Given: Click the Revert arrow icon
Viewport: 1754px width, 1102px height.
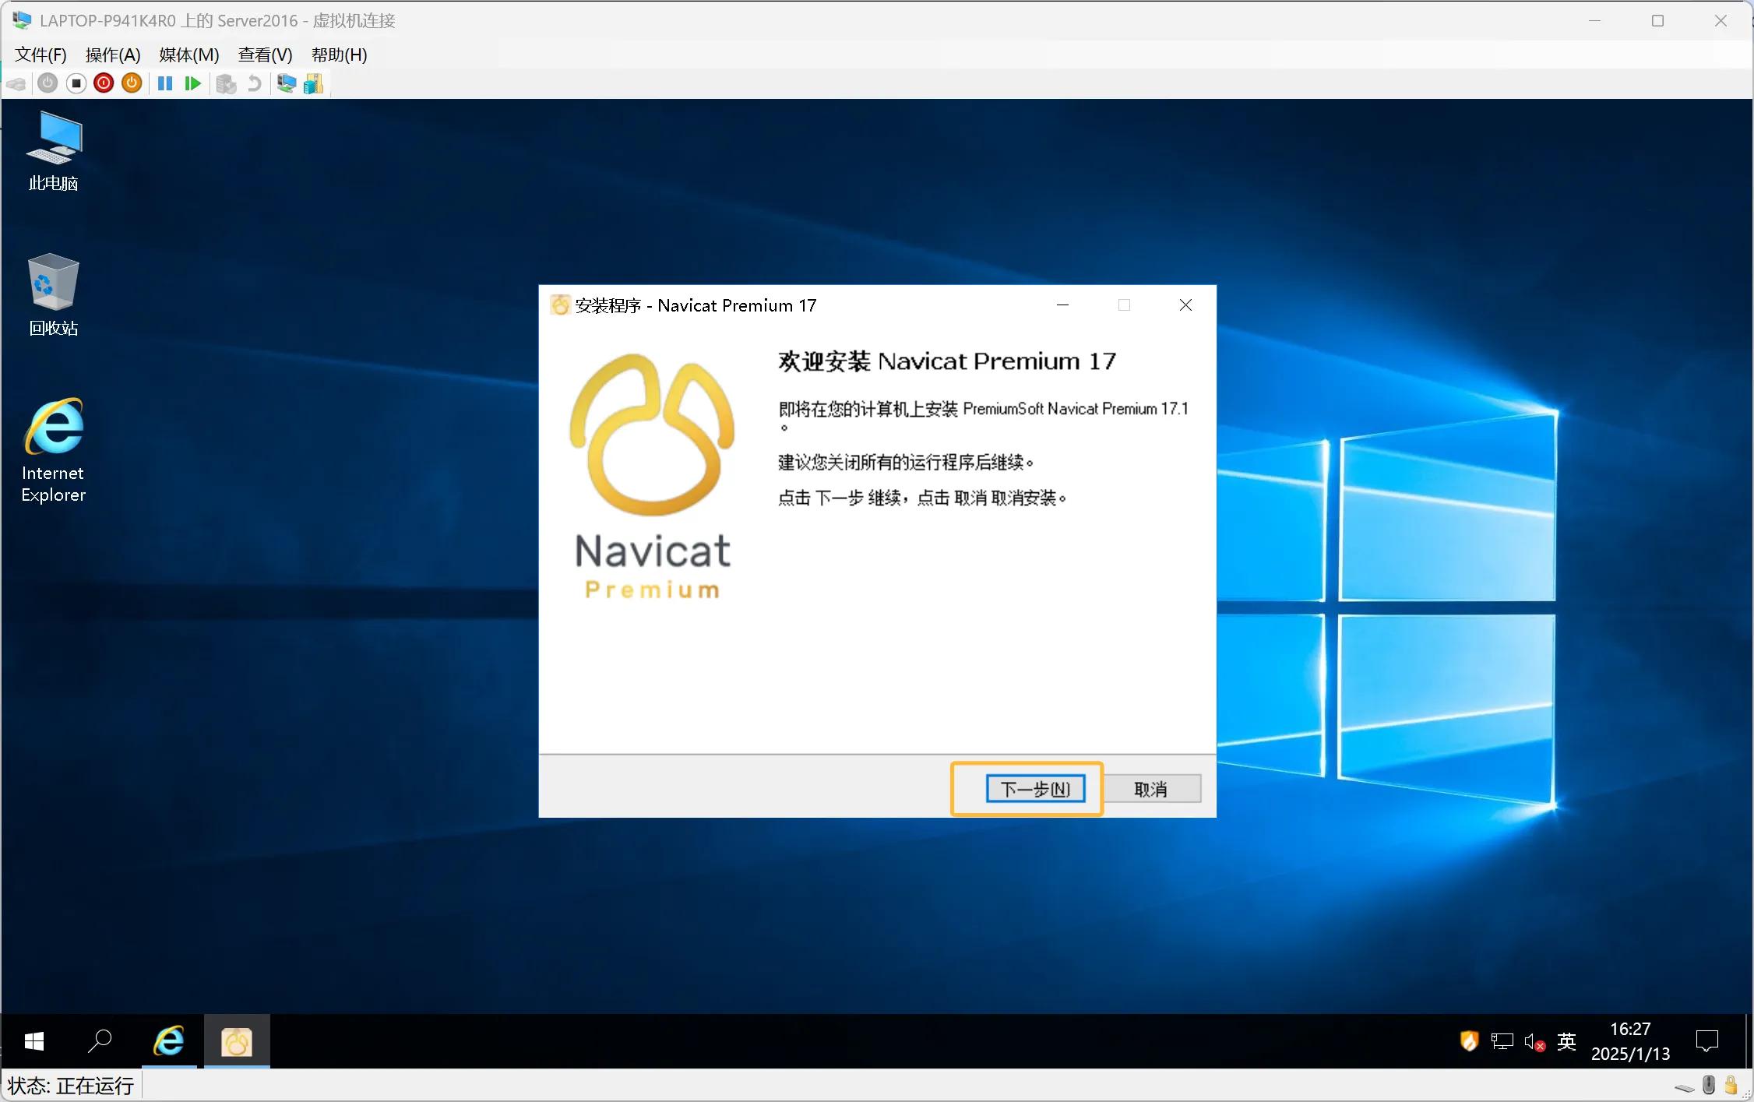Looking at the screenshot, I should [x=254, y=83].
